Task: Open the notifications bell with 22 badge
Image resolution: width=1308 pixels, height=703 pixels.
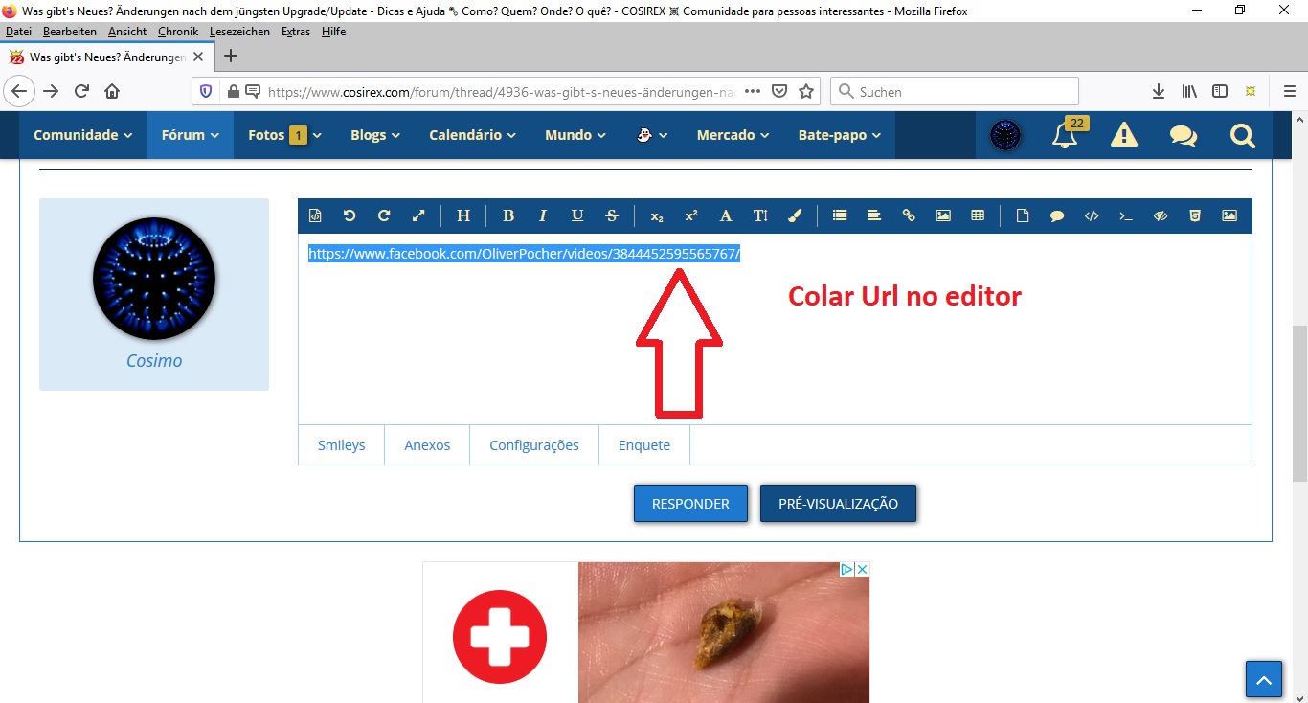Action: click(x=1065, y=135)
